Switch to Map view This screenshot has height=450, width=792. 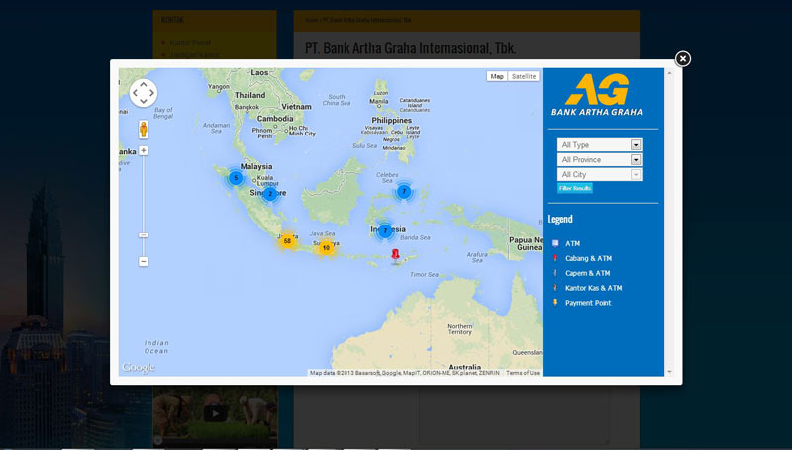click(x=497, y=76)
